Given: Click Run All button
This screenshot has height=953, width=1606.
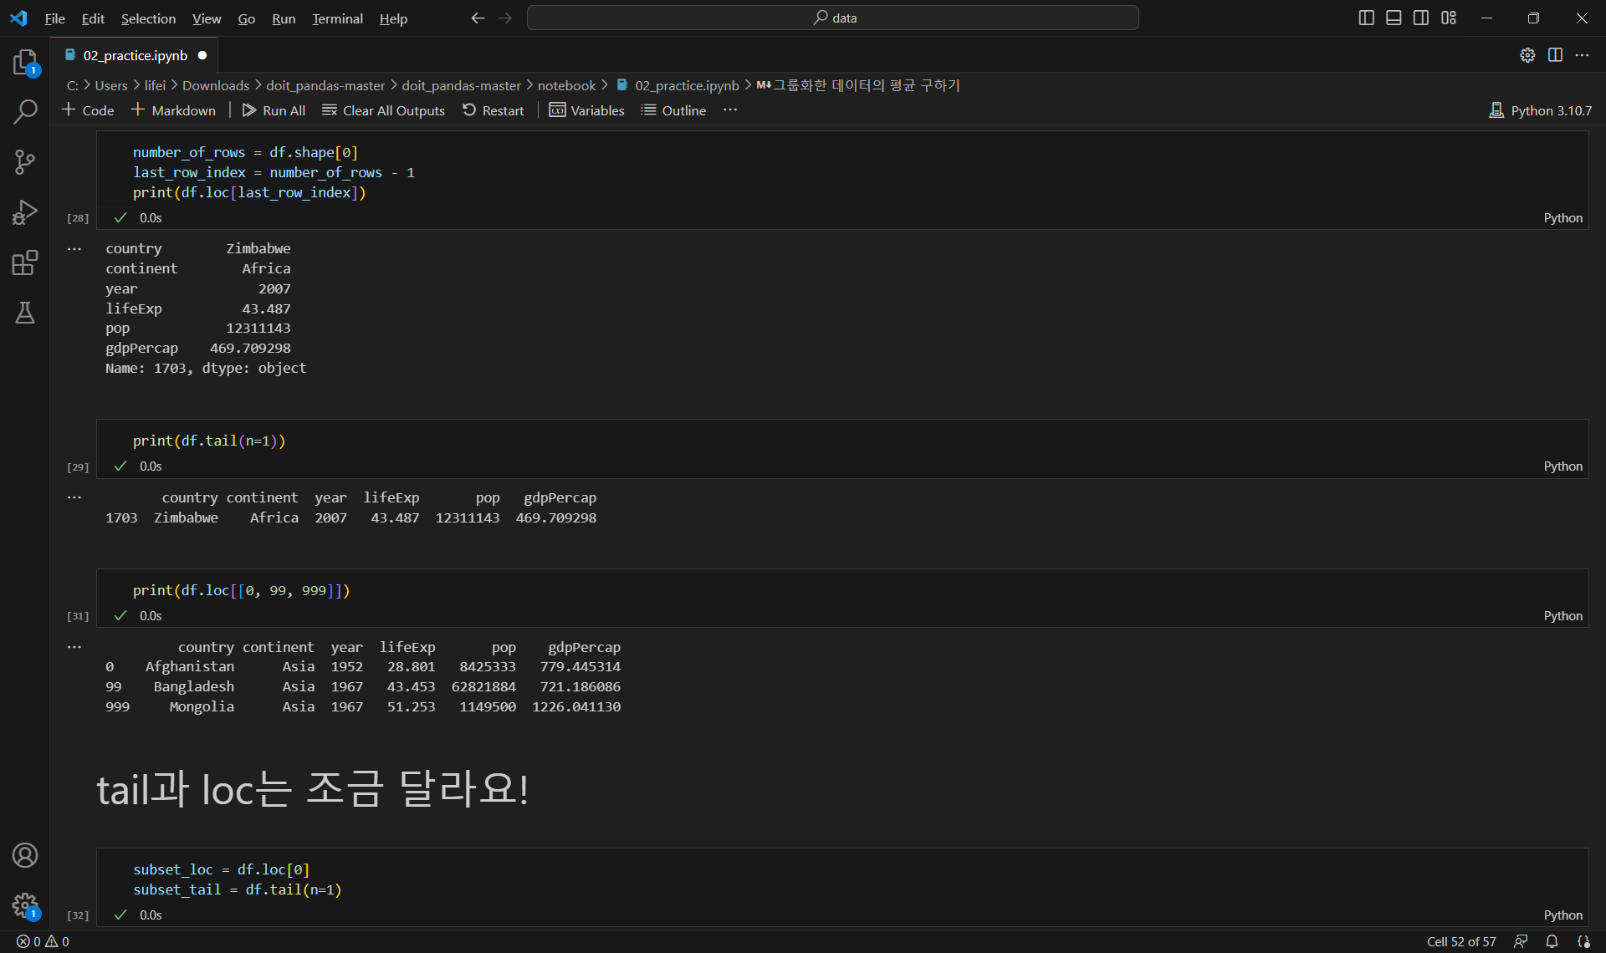Looking at the screenshot, I should point(274,110).
